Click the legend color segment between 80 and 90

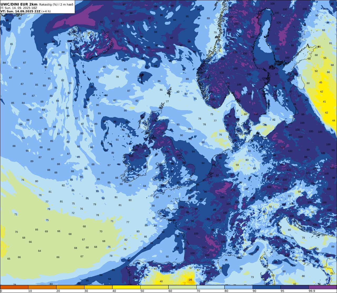(239, 287)
